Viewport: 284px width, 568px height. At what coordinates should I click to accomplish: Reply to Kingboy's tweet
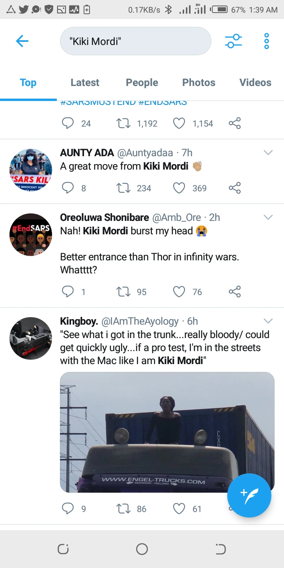[x=68, y=509]
